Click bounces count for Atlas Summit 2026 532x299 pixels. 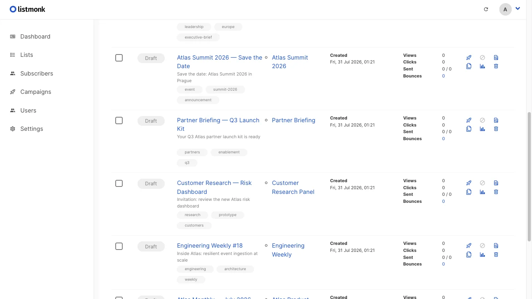click(x=443, y=76)
